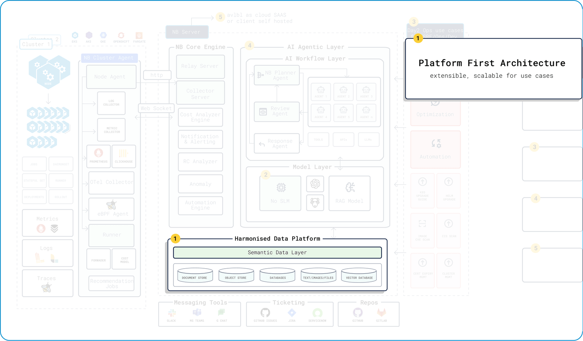This screenshot has height=341, width=583.
Task: Select the Metric Collector box
Action: [x=111, y=130]
